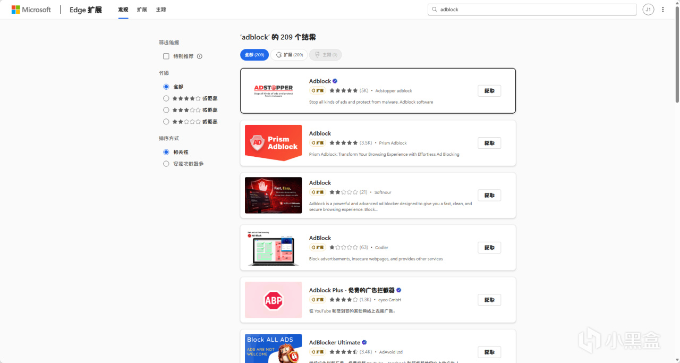
Task: Get the AdBlocker Ultimate extension
Action: pyautogui.click(x=489, y=352)
